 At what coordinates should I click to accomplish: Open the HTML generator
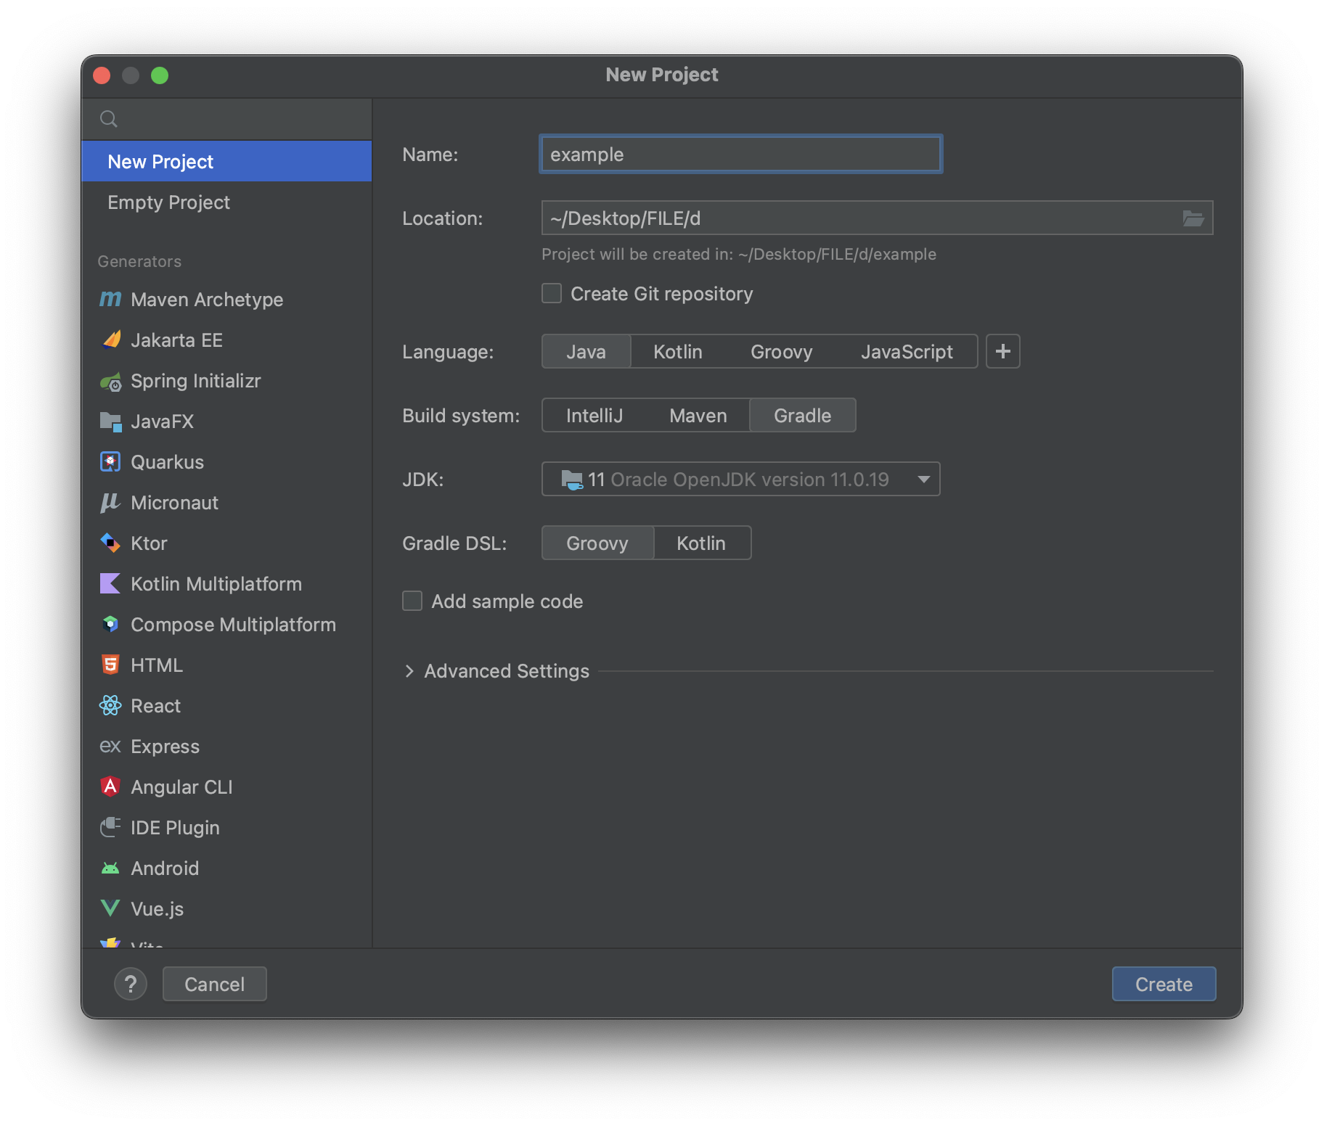pyautogui.click(x=226, y=665)
